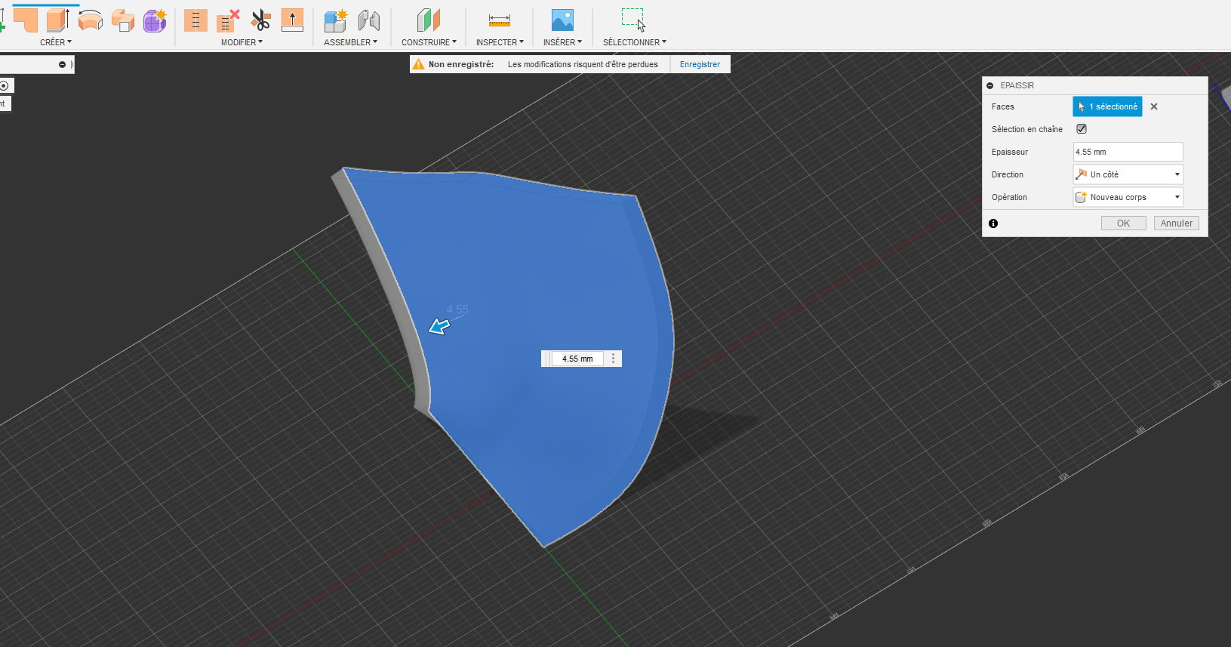Click the blue thickness arrow manipulator

(439, 326)
